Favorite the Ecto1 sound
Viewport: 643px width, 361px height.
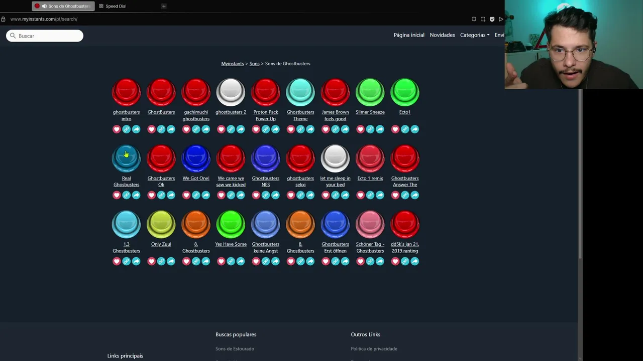coord(395,129)
